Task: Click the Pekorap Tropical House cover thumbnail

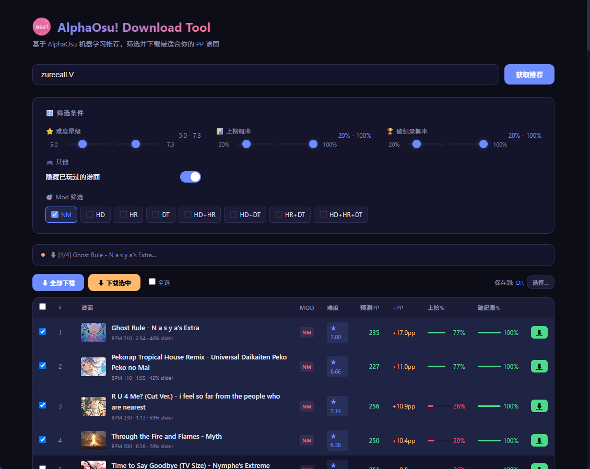Action: point(93,366)
